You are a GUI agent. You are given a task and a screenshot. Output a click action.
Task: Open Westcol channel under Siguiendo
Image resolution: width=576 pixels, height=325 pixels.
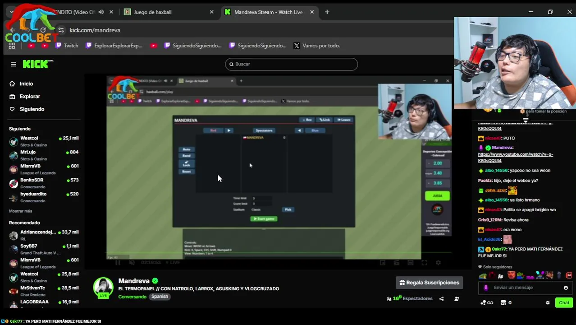tap(44, 141)
